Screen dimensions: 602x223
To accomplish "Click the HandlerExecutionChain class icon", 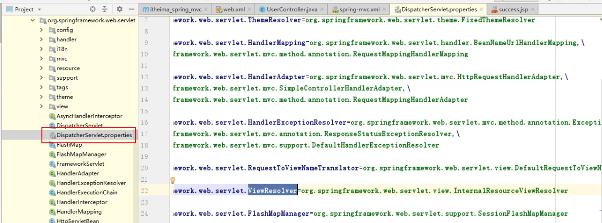I will tap(52, 192).
